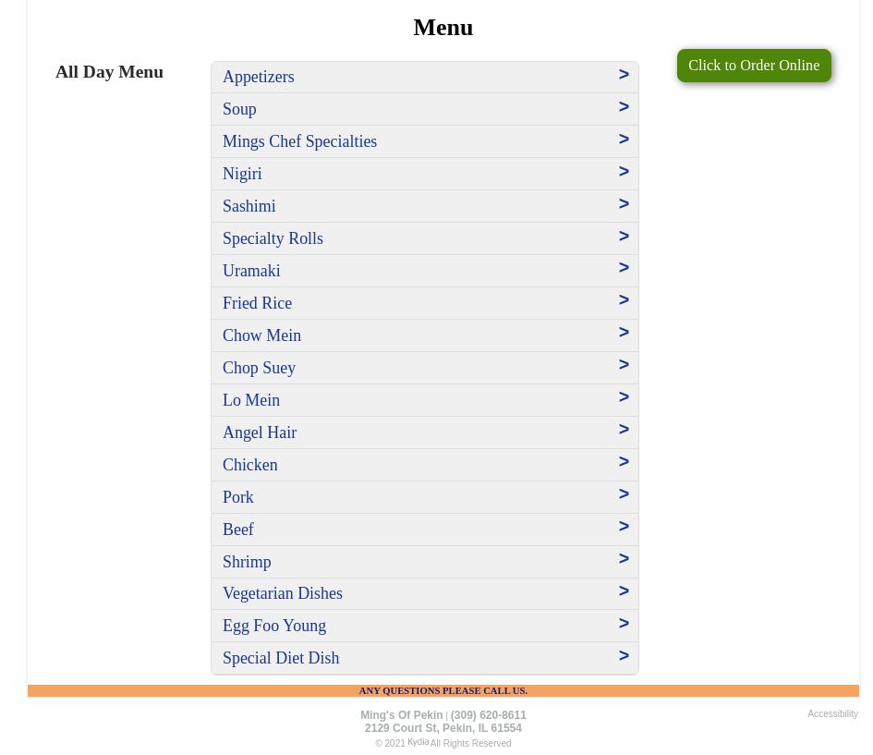The width and height of the screenshot is (873, 755).
Task: Click the chevron beside Fried Rice
Action: click(624, 300)
